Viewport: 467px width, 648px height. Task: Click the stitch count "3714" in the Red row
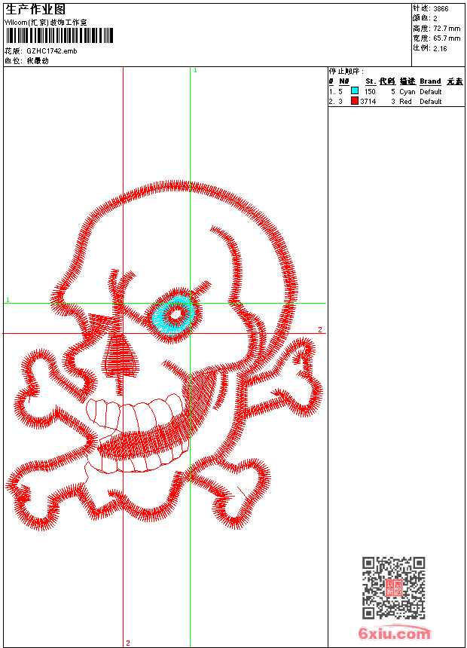click(x=368, y=102)
